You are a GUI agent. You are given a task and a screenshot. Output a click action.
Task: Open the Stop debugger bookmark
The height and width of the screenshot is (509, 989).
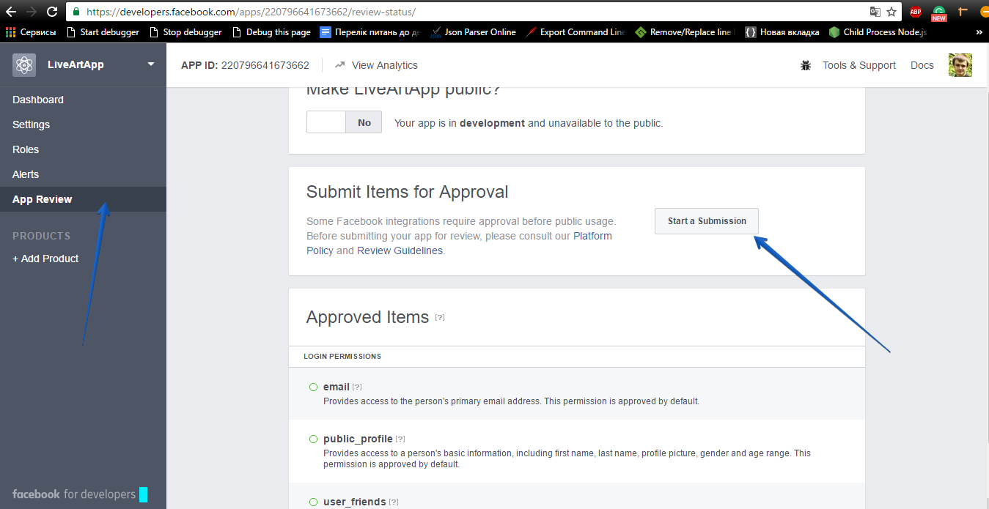(185, 32)
